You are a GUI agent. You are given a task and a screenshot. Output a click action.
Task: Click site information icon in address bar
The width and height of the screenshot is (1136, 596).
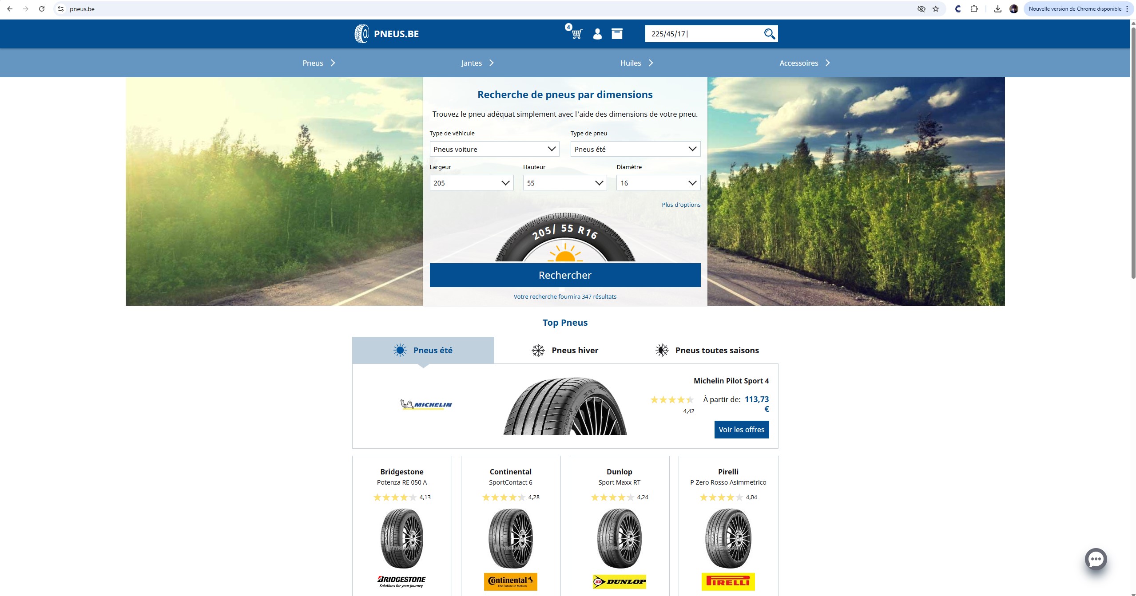(x=61, y=9)
